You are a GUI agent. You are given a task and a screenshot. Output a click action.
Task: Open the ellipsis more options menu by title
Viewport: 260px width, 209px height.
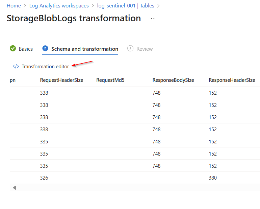tap(153, 19)
